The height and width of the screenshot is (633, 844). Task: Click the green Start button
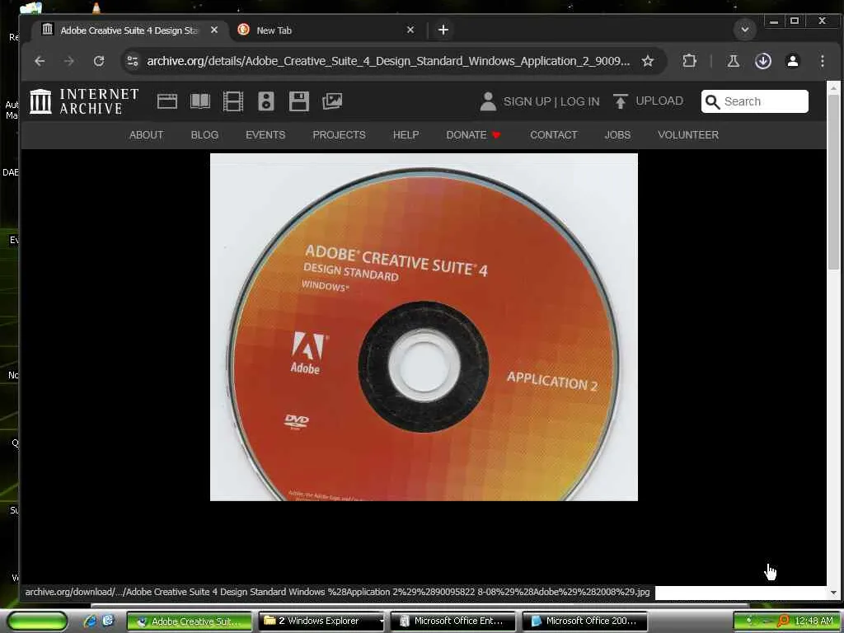(x=38, y=621)
